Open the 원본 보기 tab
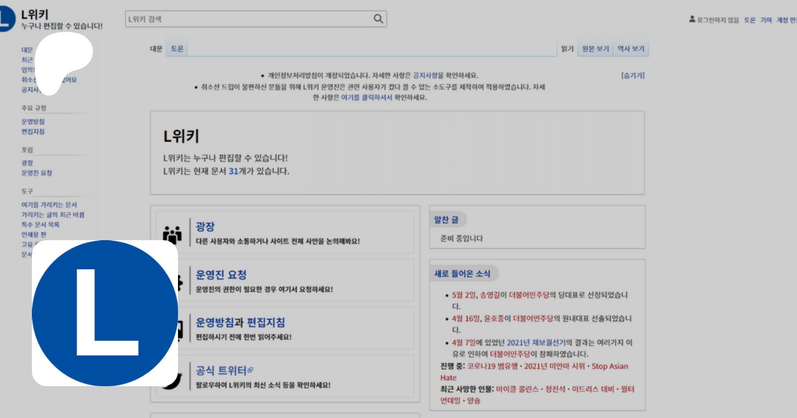Image resolution: width=797 pixels, height=418 pixels. pos(595,49)
